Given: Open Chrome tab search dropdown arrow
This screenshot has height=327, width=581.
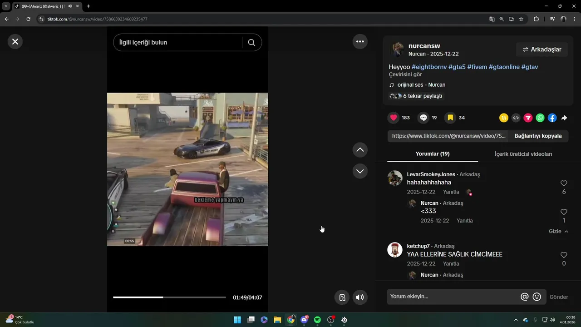Looking at the screenshot, I should click(x=6, y=6).
